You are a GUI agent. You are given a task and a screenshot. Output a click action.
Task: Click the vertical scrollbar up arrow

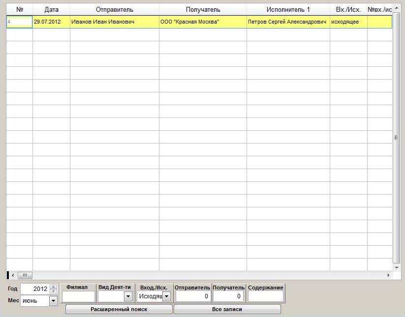[397, 8]
